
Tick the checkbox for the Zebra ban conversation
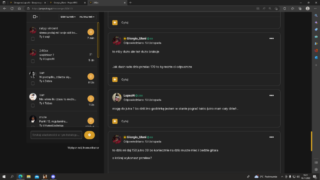33,83
